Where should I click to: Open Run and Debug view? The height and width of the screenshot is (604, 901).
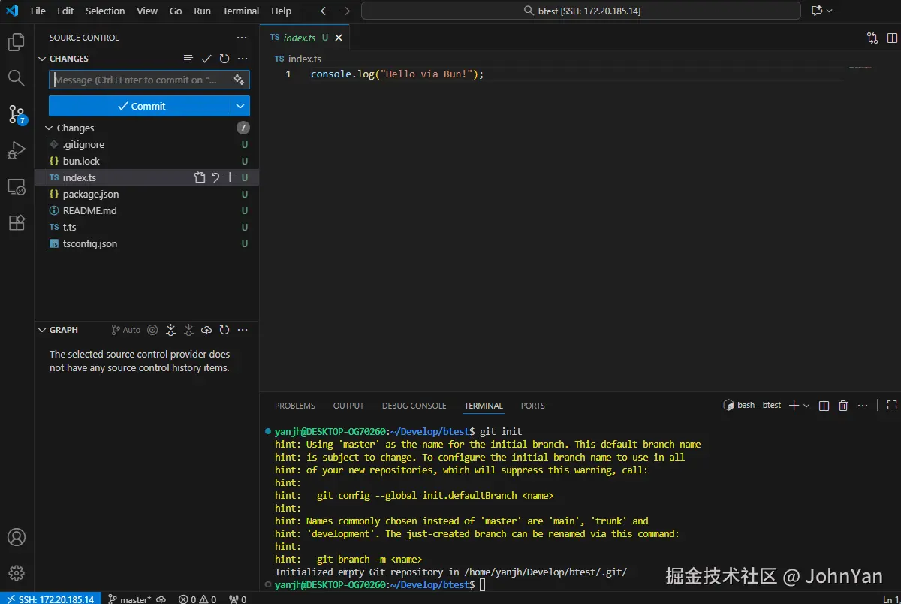[16, 151]
